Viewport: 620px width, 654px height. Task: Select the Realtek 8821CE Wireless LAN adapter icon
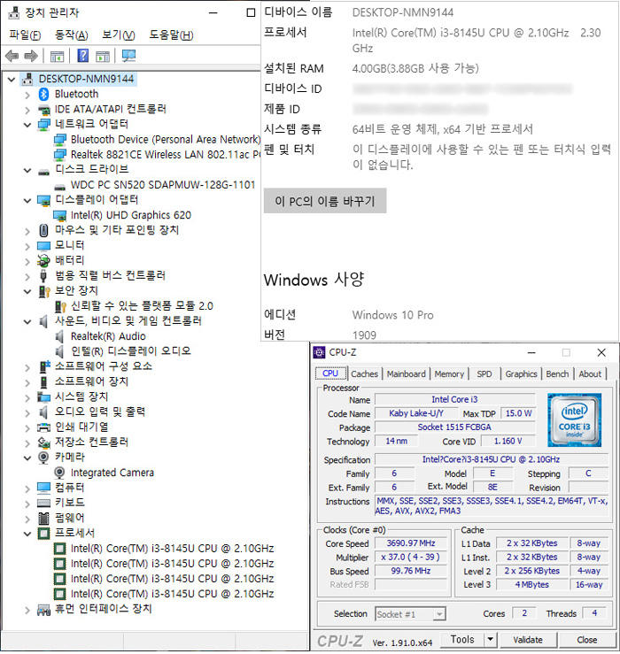coord(59,155)
